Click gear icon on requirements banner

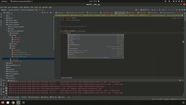coord(182,15)
